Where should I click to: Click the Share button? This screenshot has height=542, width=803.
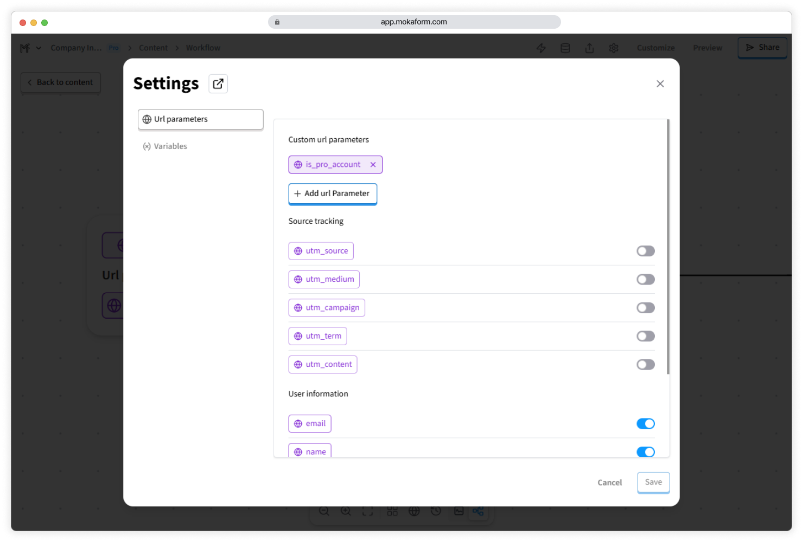pyautogui.click(x=762, y=48)
